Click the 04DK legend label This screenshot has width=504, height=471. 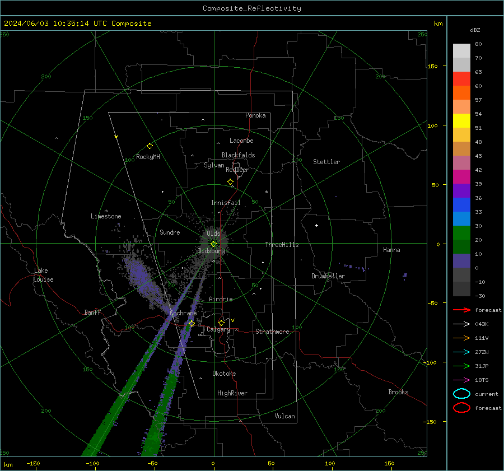tap(482, 324)
